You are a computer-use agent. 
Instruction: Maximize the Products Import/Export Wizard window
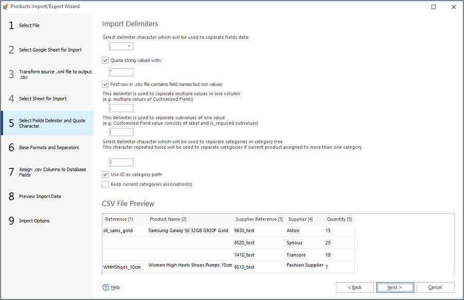(434, 7)
